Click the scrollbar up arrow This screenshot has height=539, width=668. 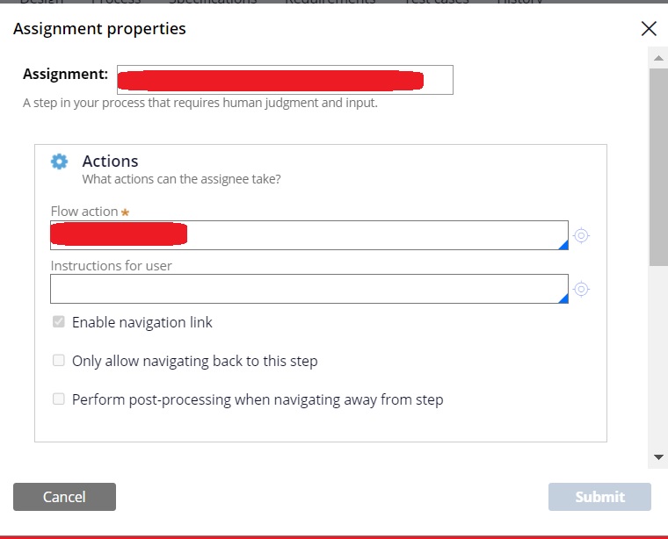pos(658,58)
